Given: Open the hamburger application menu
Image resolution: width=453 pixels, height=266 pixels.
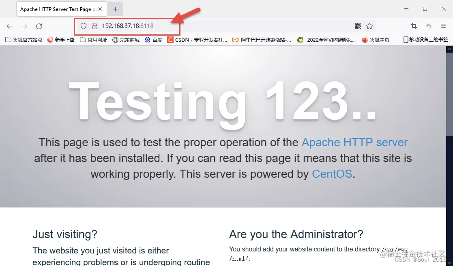Looking at the screenshot, I should click(443, 26).
